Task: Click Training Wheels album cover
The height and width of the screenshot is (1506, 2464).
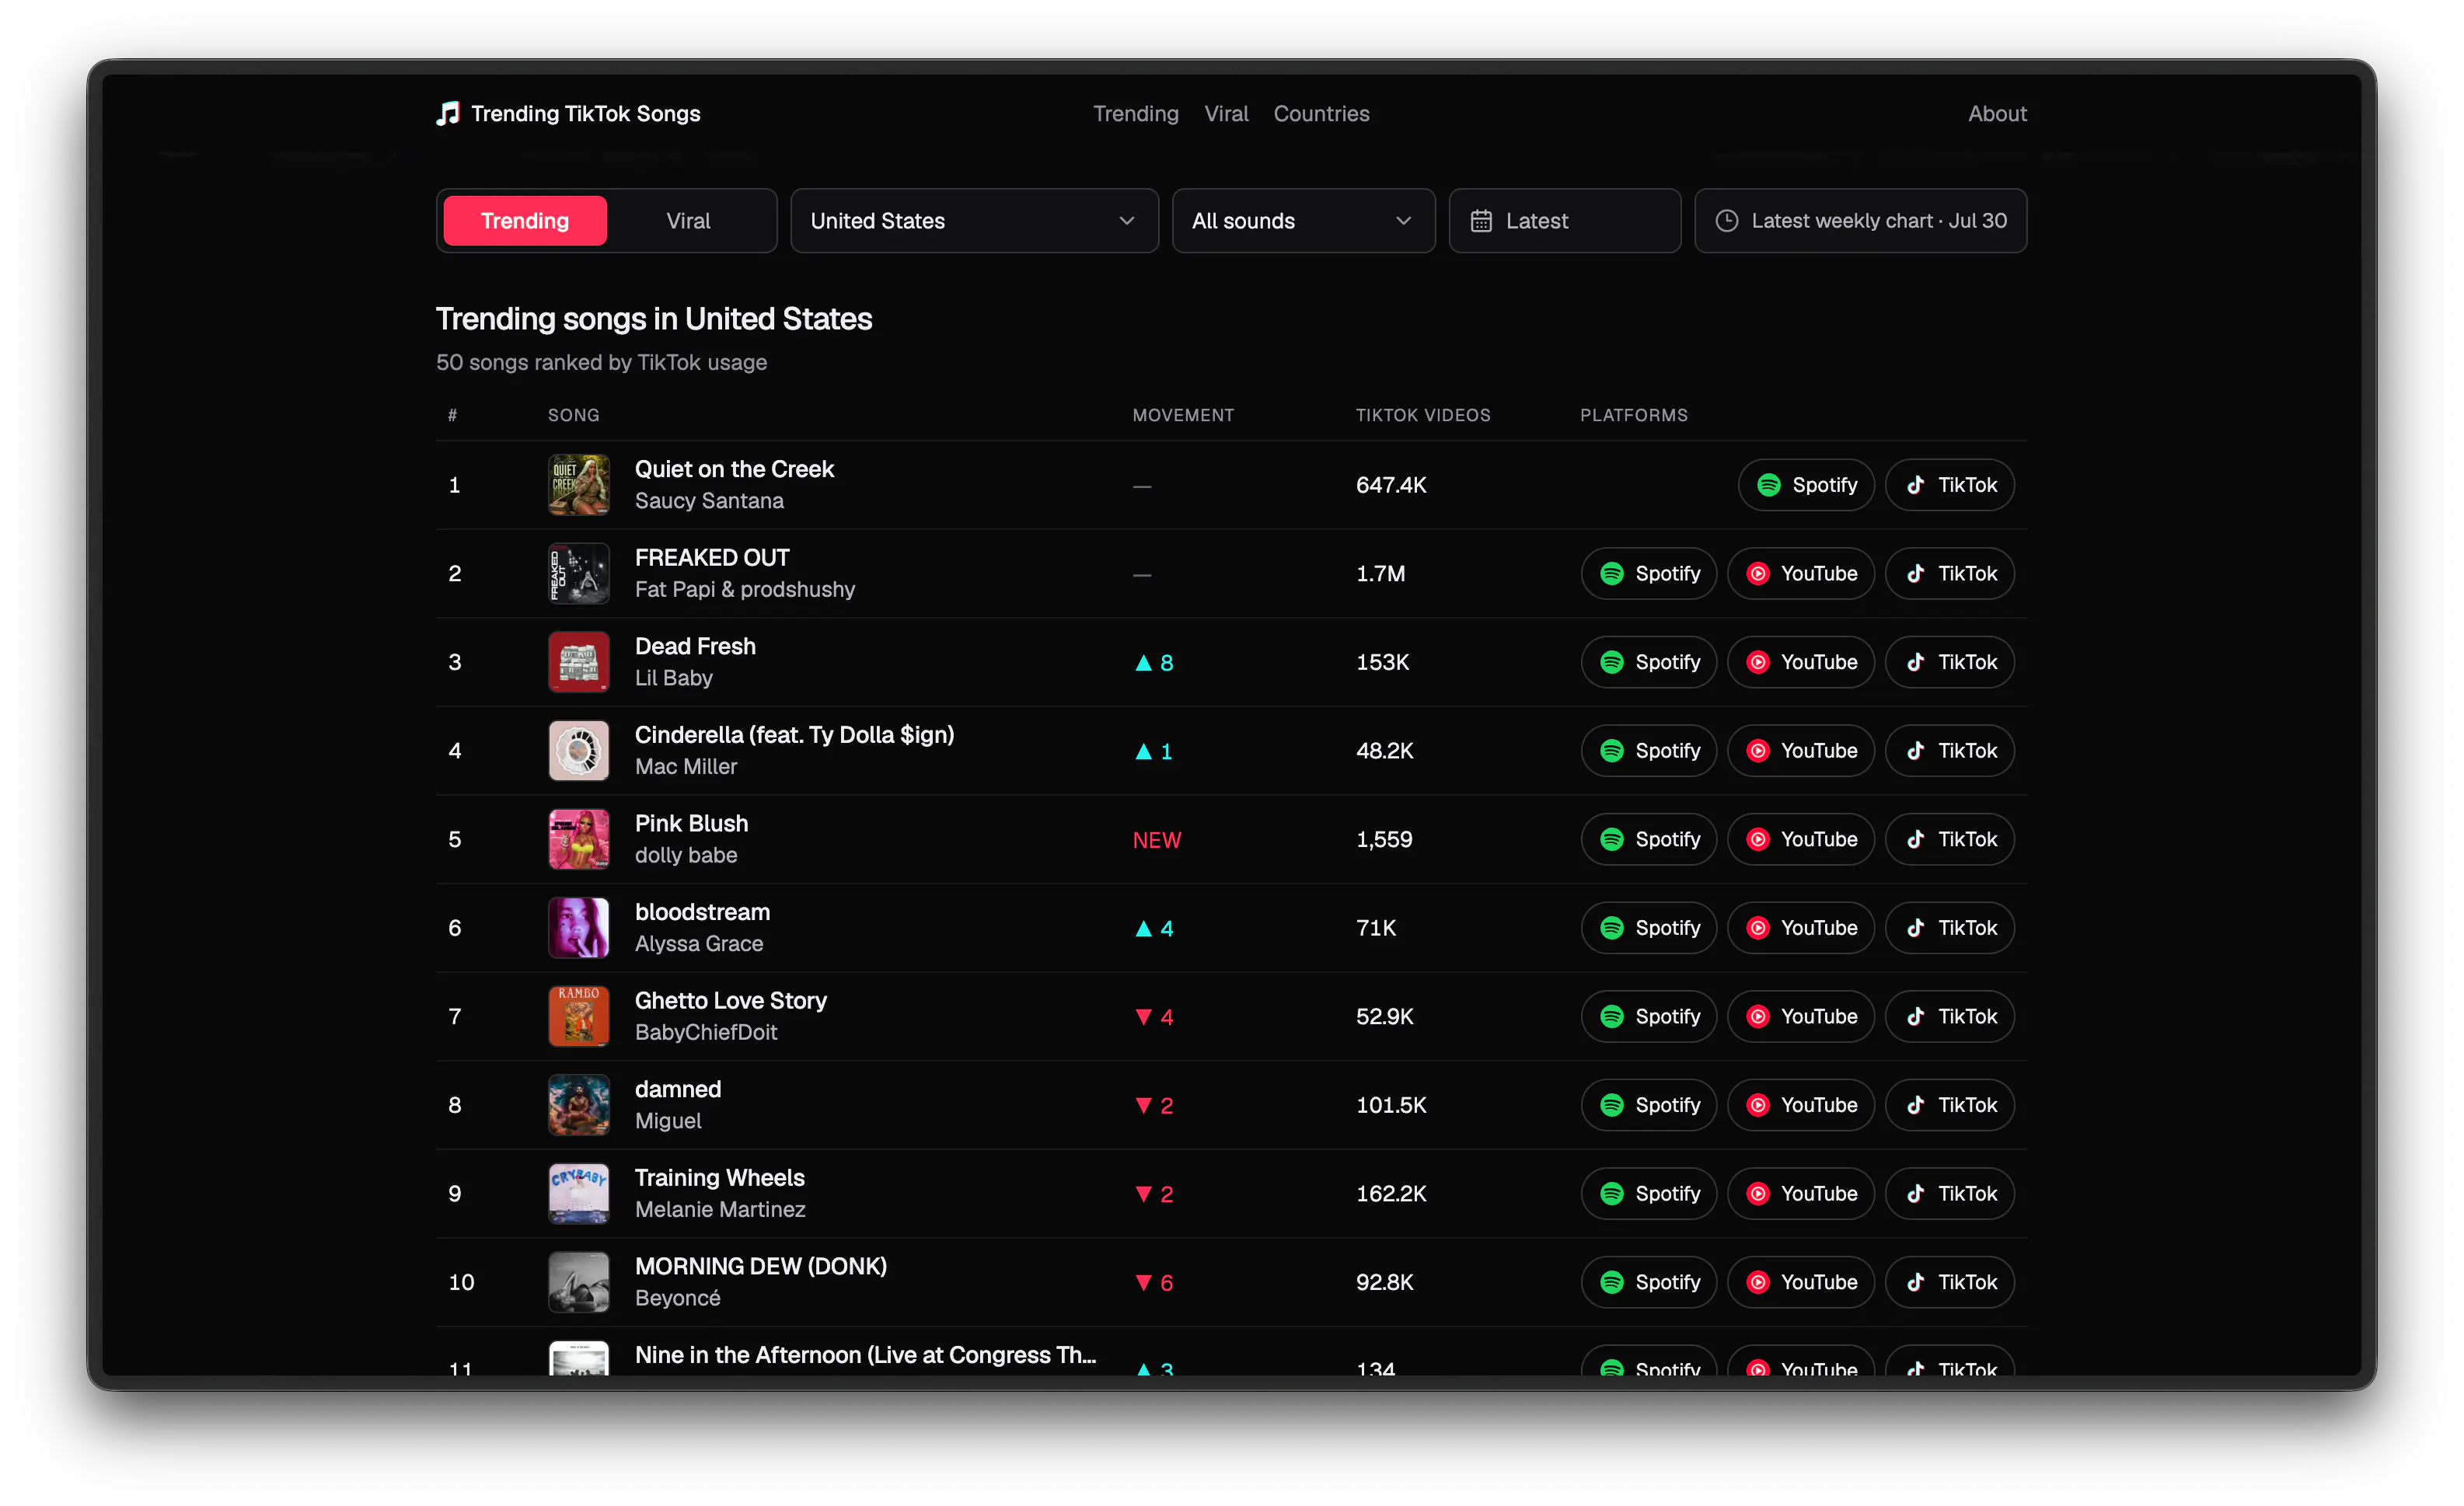Action: 579,1193
